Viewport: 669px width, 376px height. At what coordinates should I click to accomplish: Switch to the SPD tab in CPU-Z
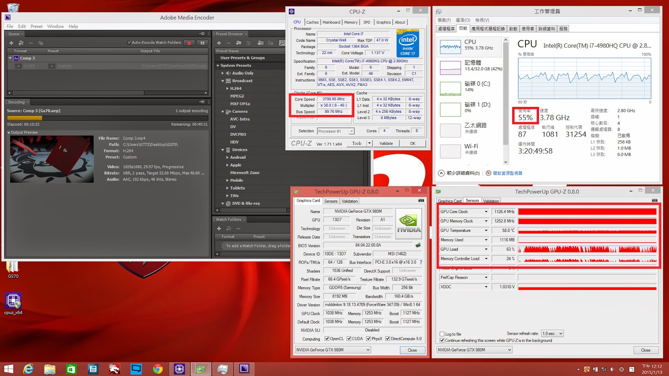point(367,23)
